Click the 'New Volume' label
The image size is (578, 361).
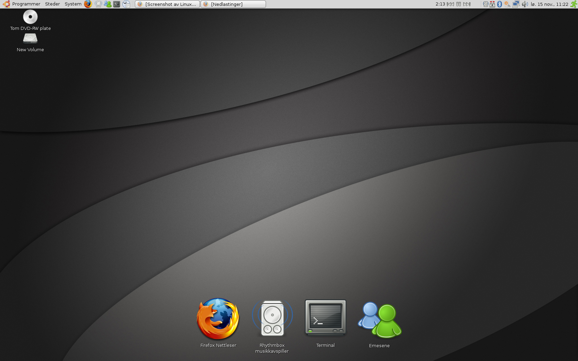[30, 50]
